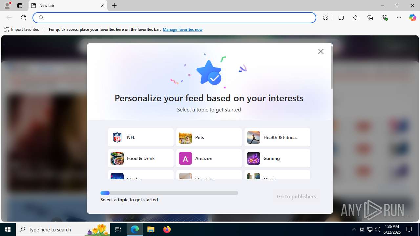420x236 pixels.
Task: Click the taskbar search box
Action: (x=64, y=229)
